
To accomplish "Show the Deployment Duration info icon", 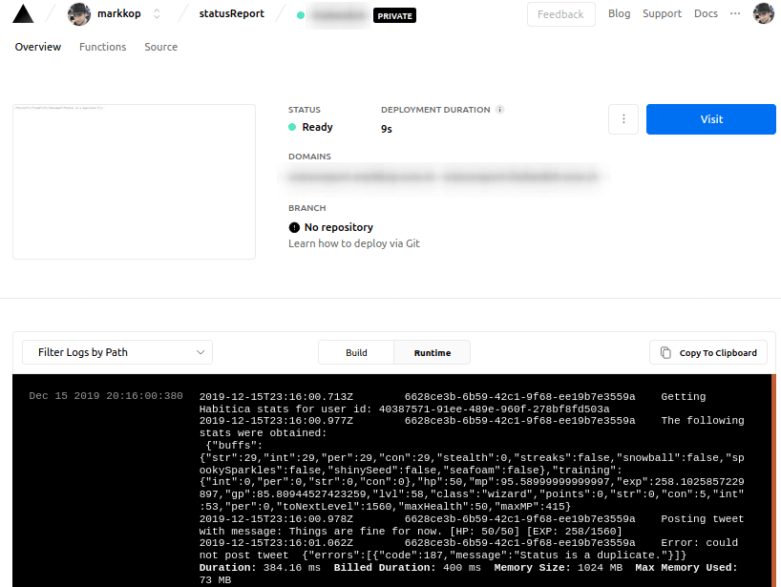I will point(499,110).
